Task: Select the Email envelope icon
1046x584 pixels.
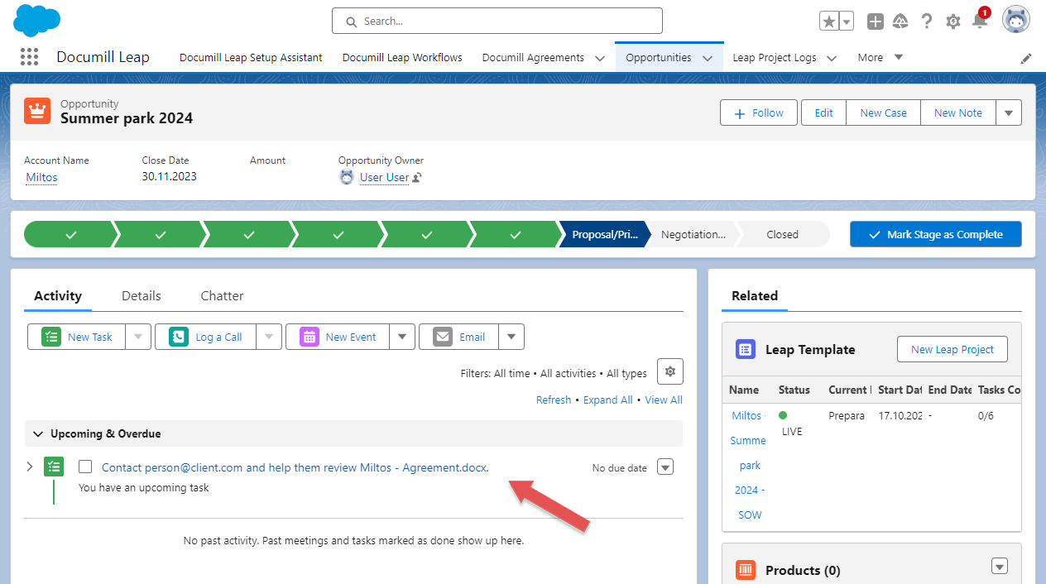Action: coord(441,336)
